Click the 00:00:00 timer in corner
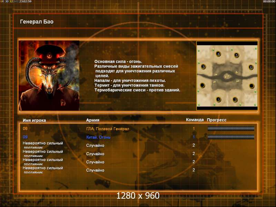The width and height of the screenshot is (276, 207). [269, 1]
